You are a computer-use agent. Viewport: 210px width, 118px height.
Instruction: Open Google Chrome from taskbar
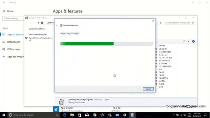95,115
